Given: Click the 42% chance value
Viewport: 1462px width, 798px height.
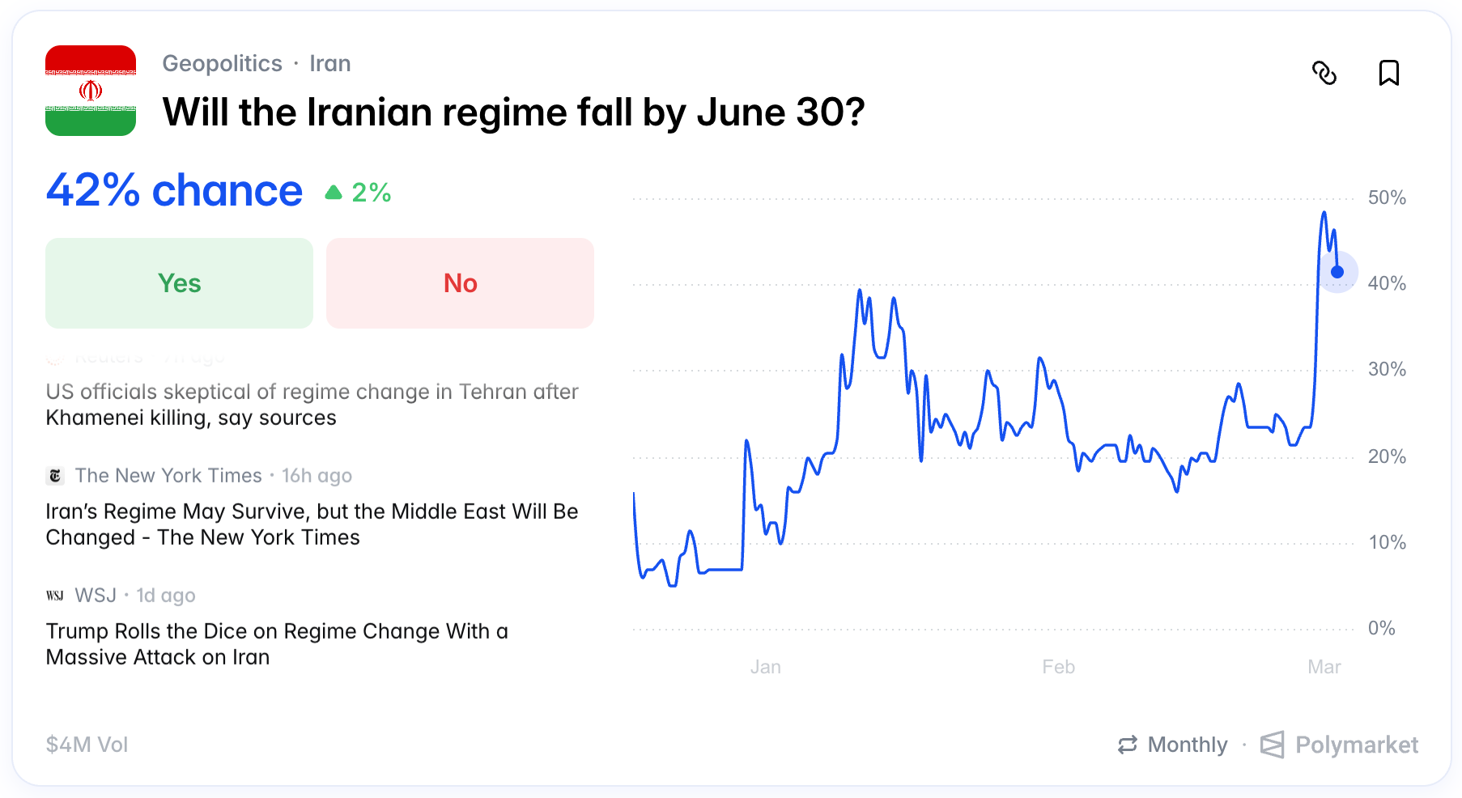Looking at the screenshot, I should 174,191.
